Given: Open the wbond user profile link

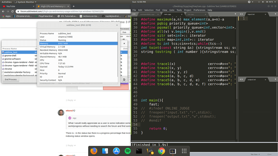Looking at the screenshot, I should click(69, 111).
